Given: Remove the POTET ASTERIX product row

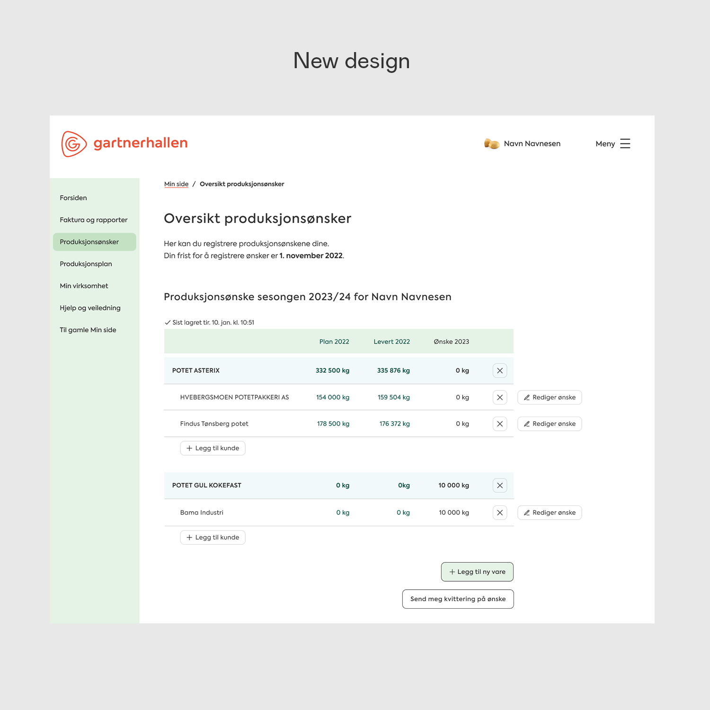Looking at the screenshot, I should tap(500, 371).
